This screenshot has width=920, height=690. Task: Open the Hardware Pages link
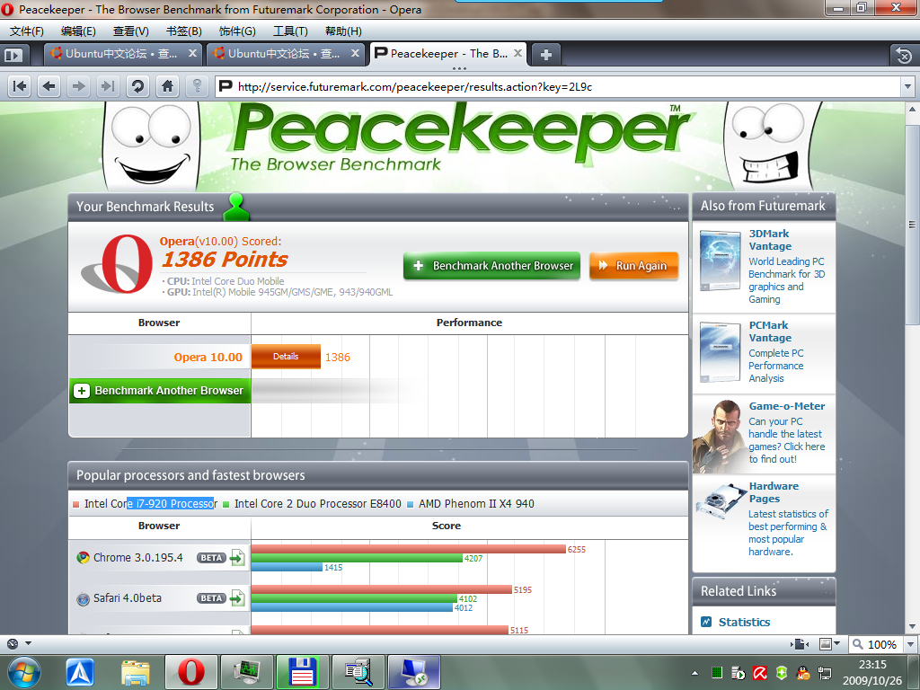pos(774,492)
